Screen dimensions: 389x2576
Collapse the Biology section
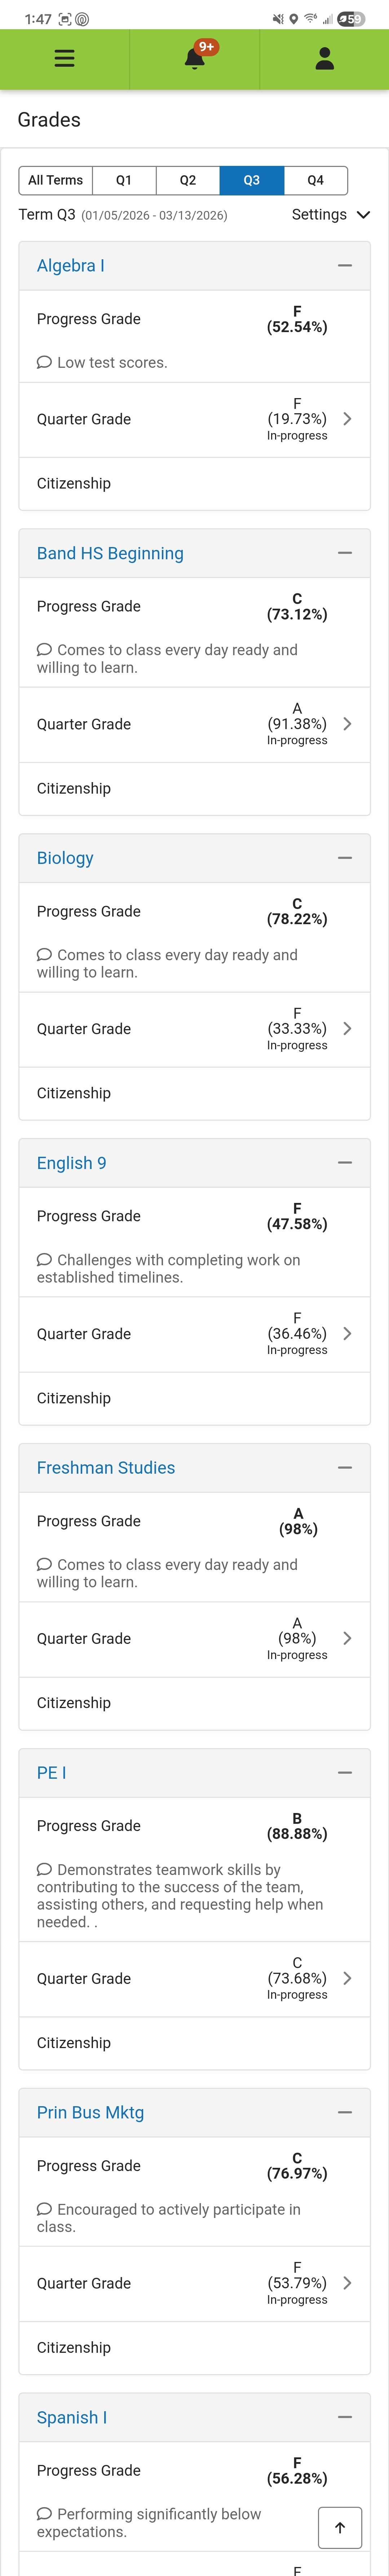click(345, 858)
